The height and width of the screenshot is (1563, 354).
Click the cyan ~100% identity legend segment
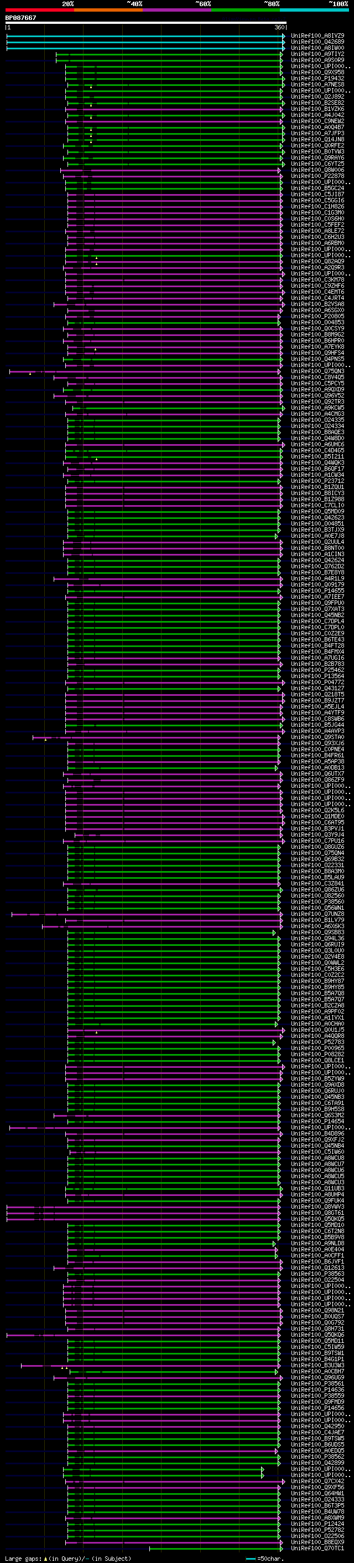314,10
